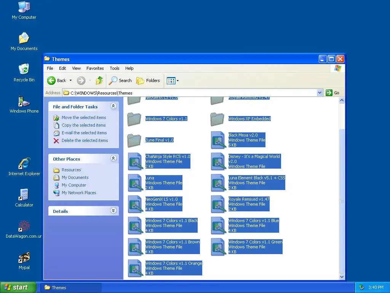Select Royale Remixed v1.47 theme file icon

[218, 204]
